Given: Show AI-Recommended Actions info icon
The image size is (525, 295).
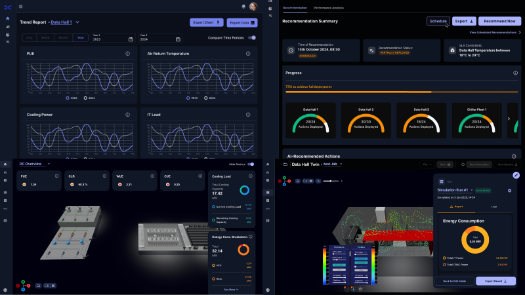Looking at the screenshot, I should (x=514, y=156).
